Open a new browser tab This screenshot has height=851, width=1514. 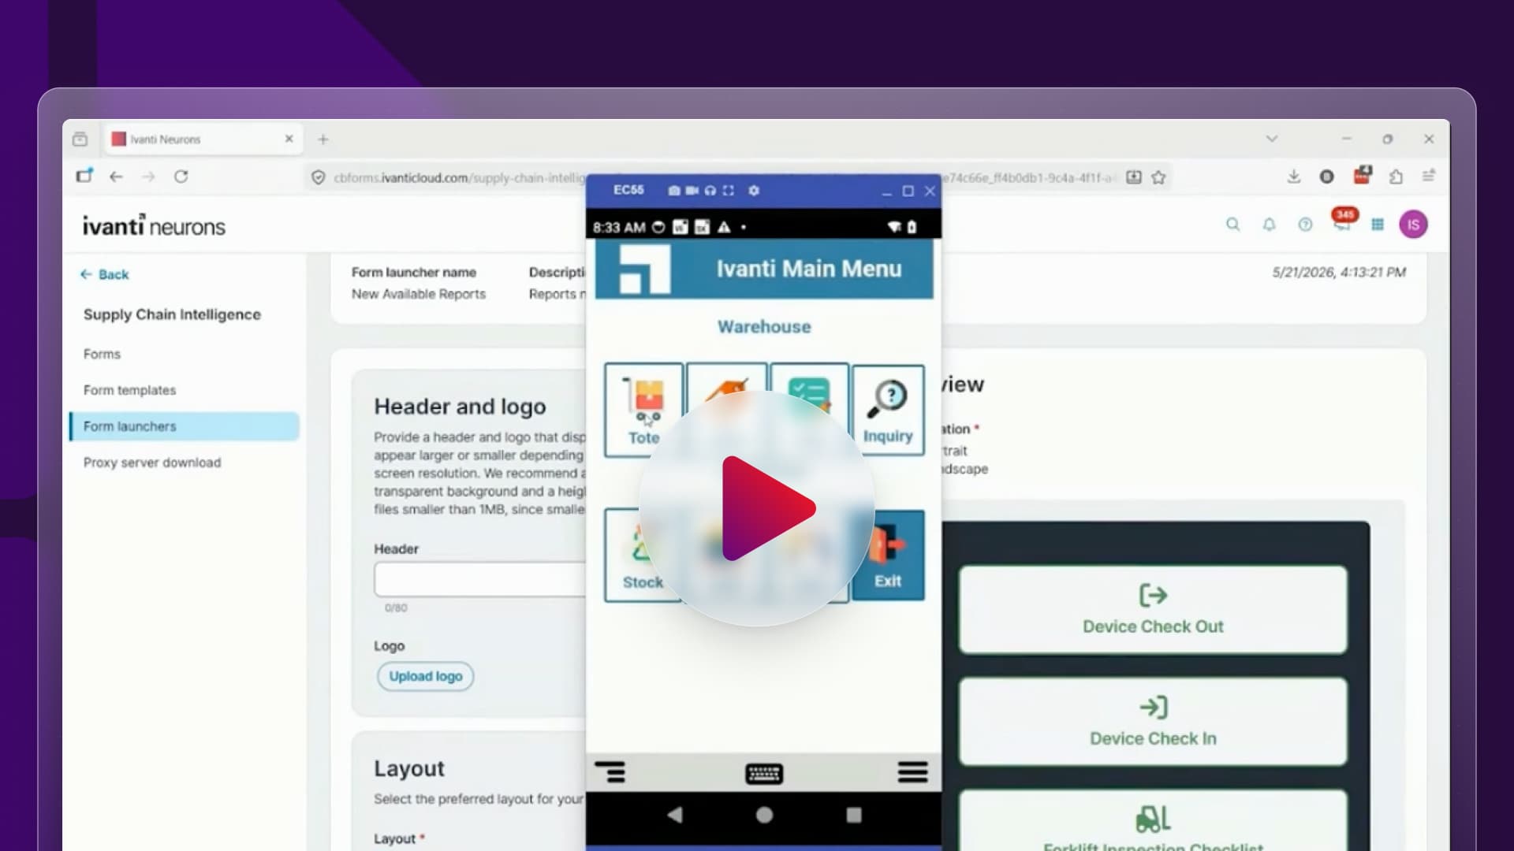click(x=323, y=139)
